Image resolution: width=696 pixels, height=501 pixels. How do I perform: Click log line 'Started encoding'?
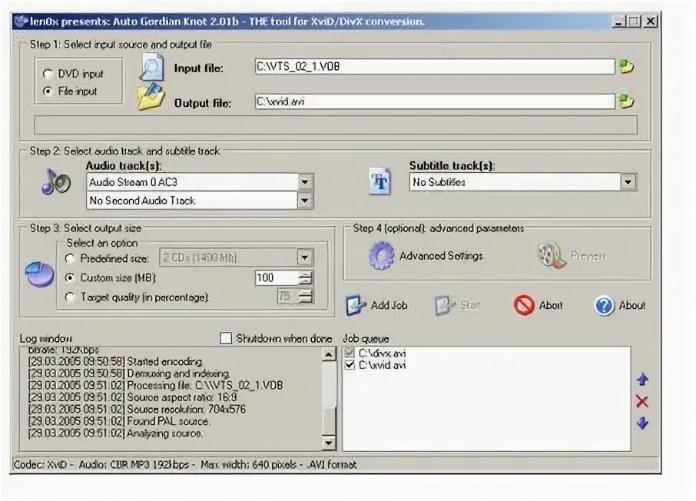point(115,362)
